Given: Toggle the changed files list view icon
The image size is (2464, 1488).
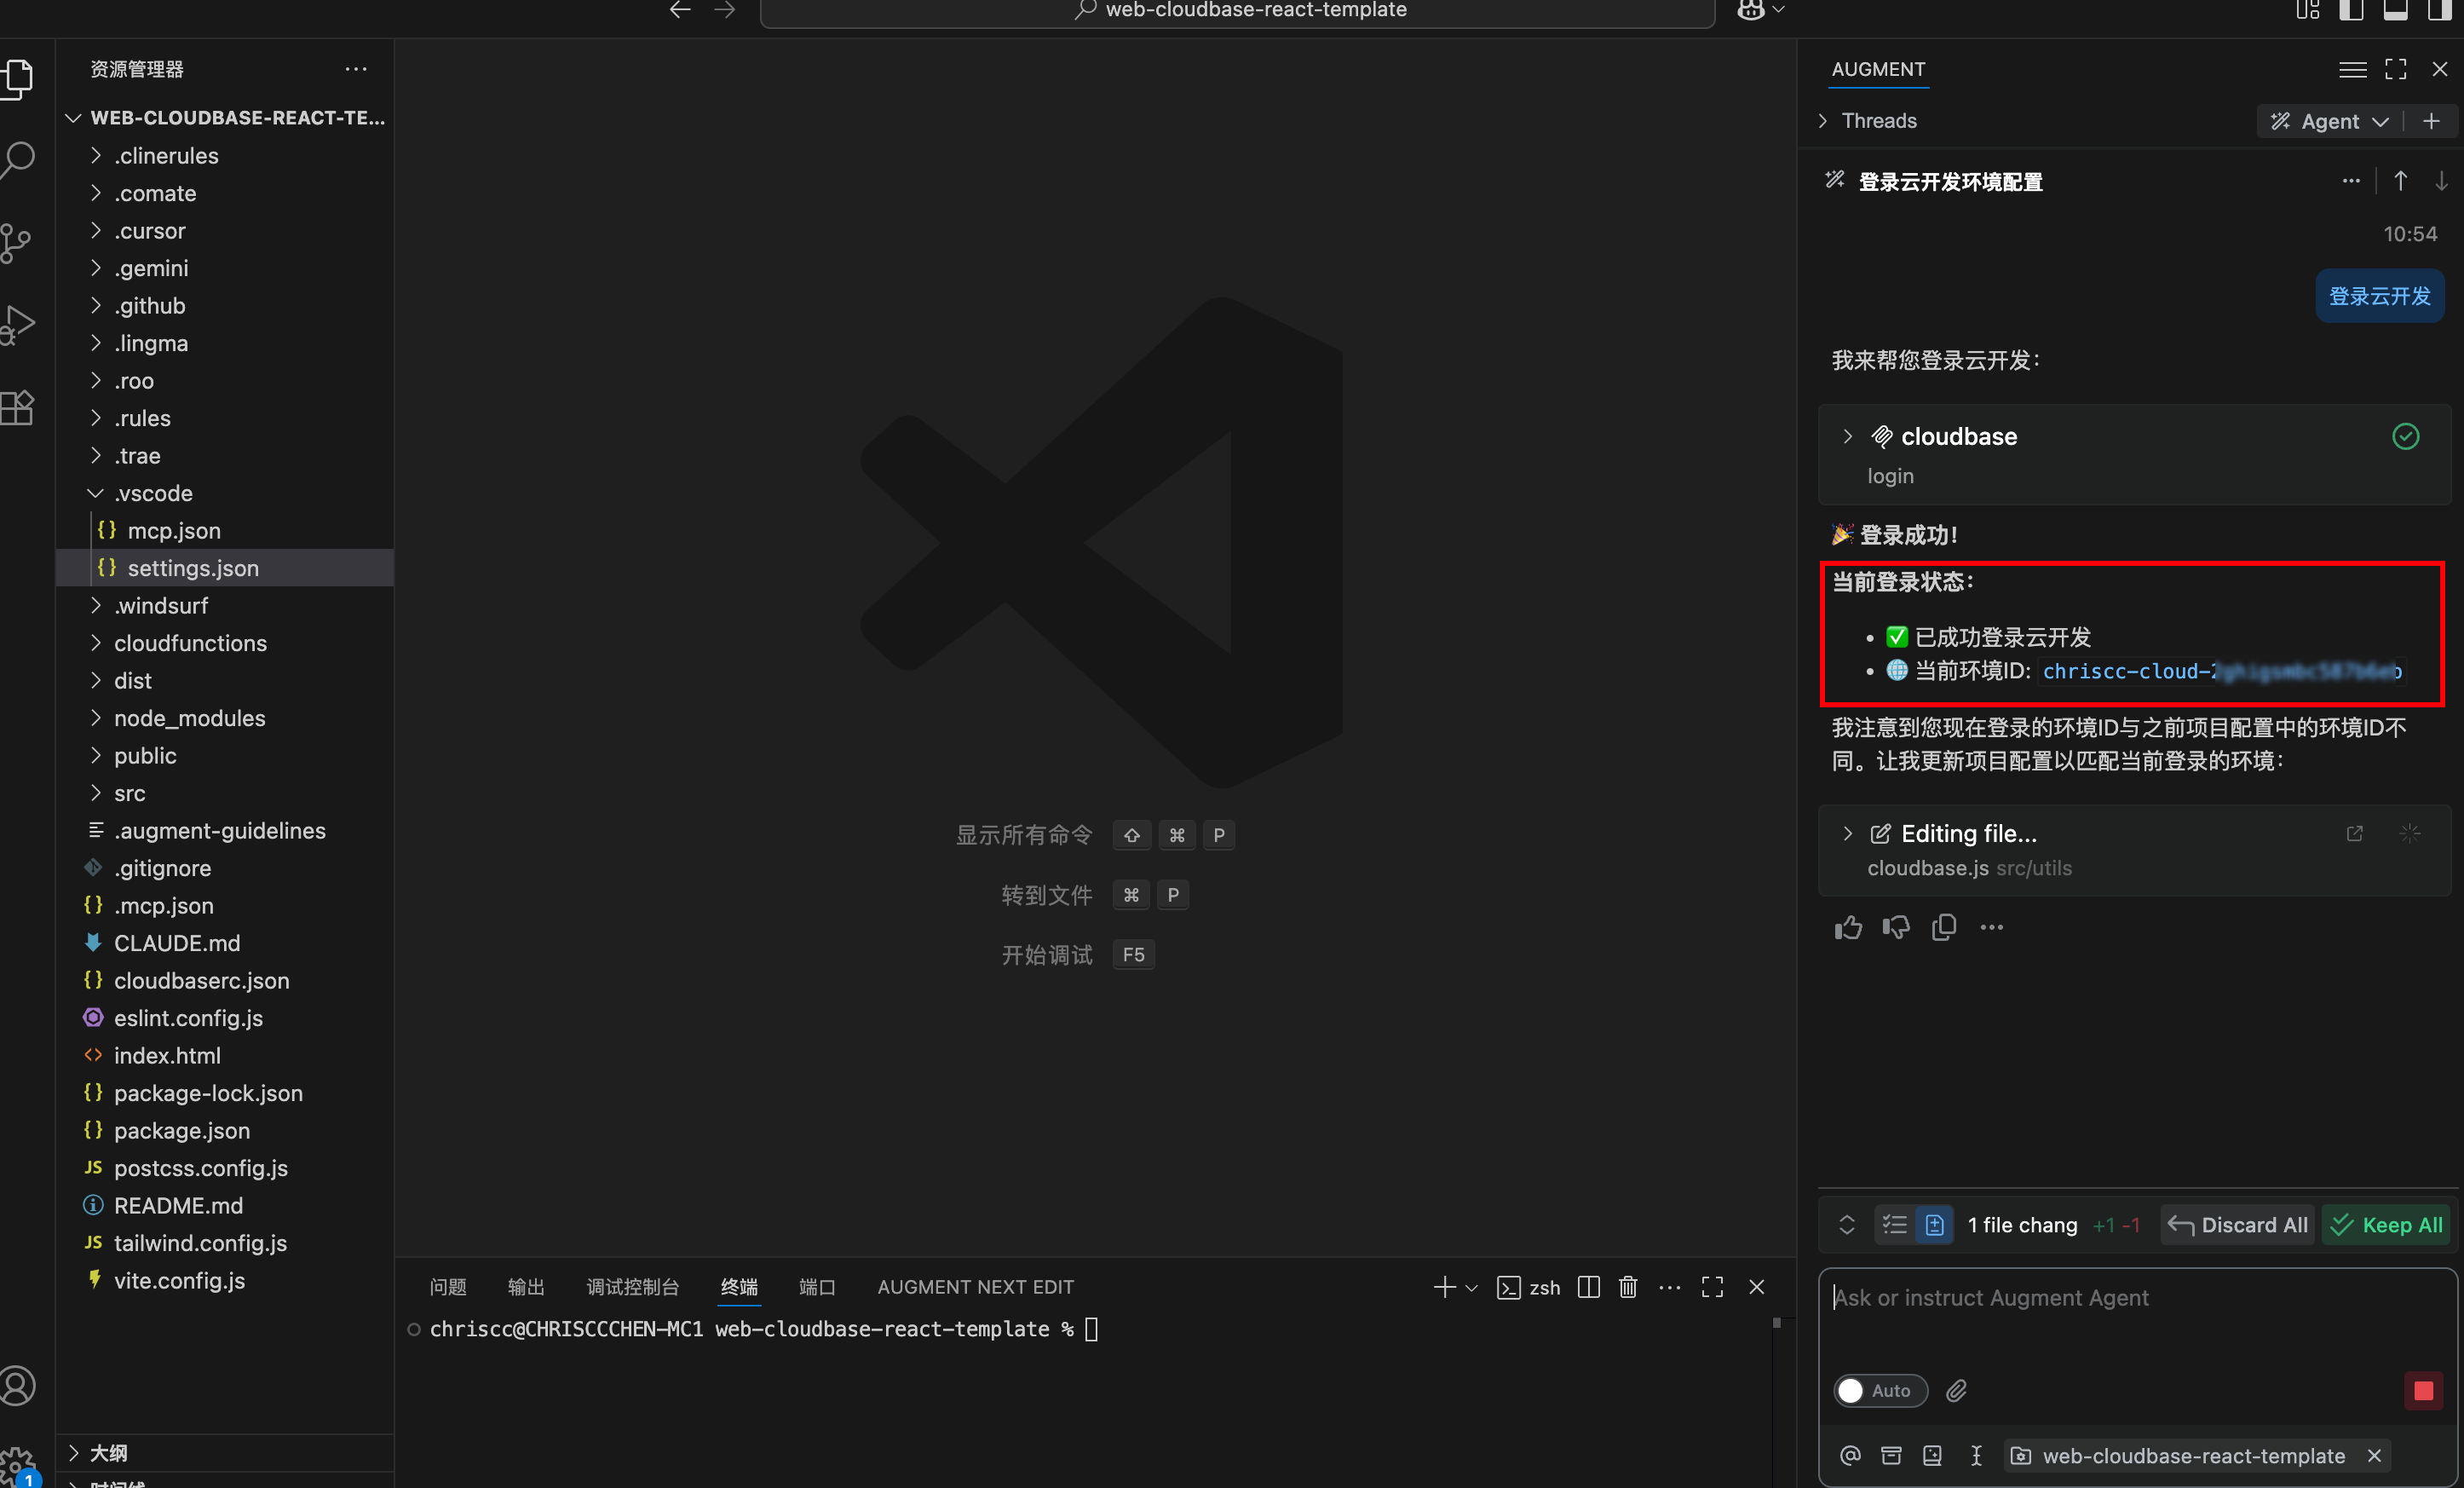Looking at the screenshot, I should (x=1894, y=1225).
